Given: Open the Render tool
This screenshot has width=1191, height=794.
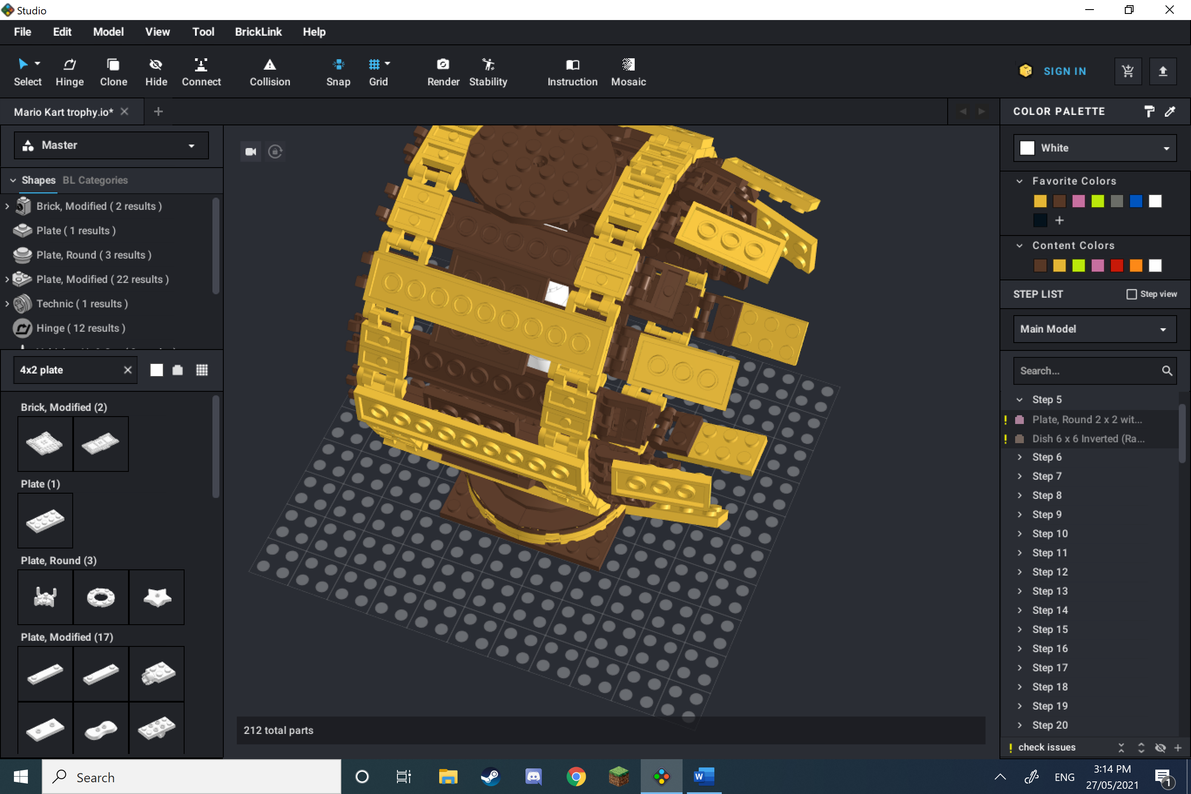Looking at the screenshot, I should [x=443, y=72].
